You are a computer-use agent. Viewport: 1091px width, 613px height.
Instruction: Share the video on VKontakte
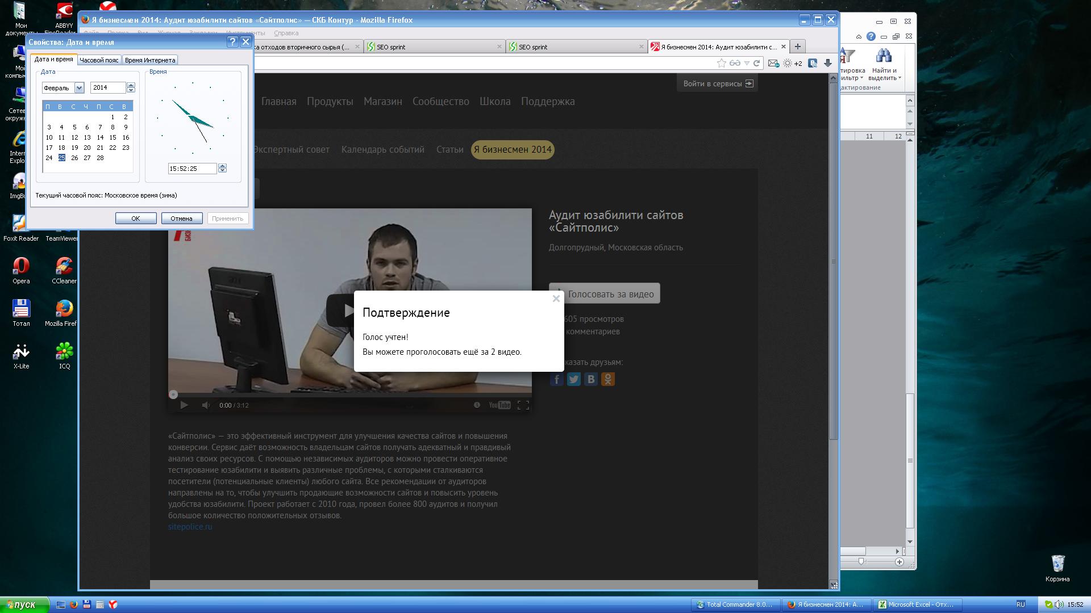point(591,379)
